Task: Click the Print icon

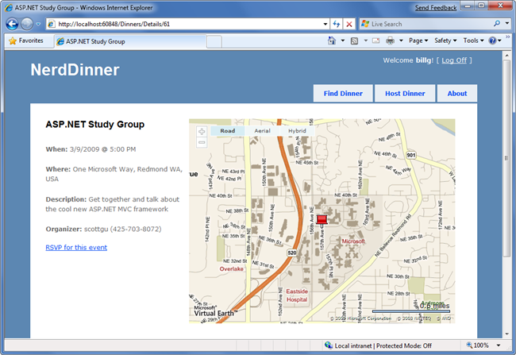Action: tap(390, 41)
